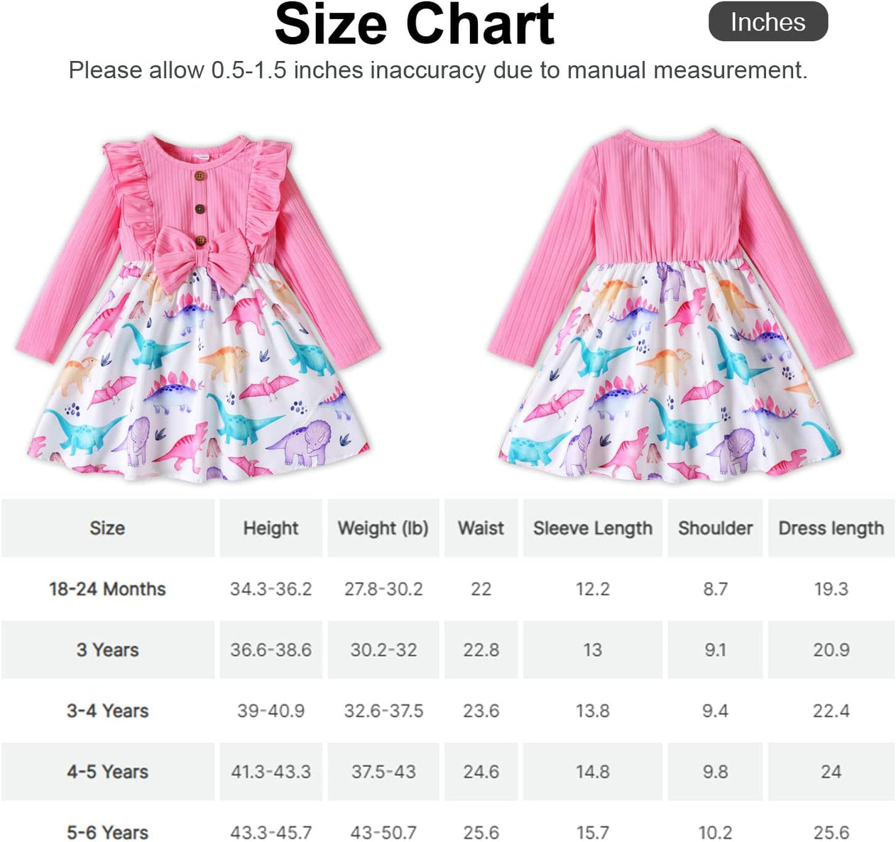Click the Inches unit badge
The height and width of the screenshot is (842, 896).
[x=768, y=22]
